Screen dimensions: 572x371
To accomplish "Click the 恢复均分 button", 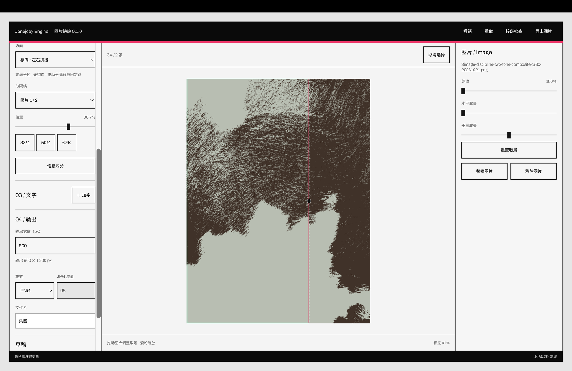I will [x=55, y=166].
